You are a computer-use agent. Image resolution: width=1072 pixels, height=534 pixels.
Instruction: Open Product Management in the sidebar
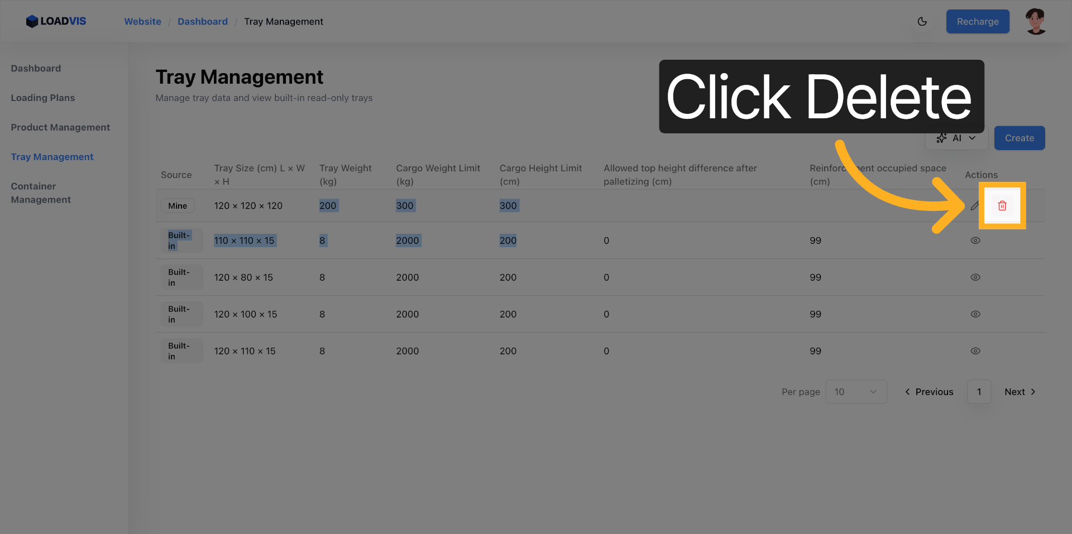point(60,127)
